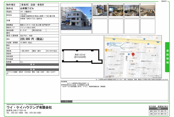Viewport: 174px width, 117px height.
Task: Click the map pin next to ハイマート UEMACHI
Action: [121, 64]
